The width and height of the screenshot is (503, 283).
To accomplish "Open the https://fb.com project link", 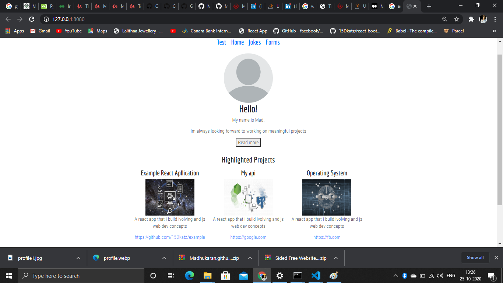I will [x=327, y=237].
